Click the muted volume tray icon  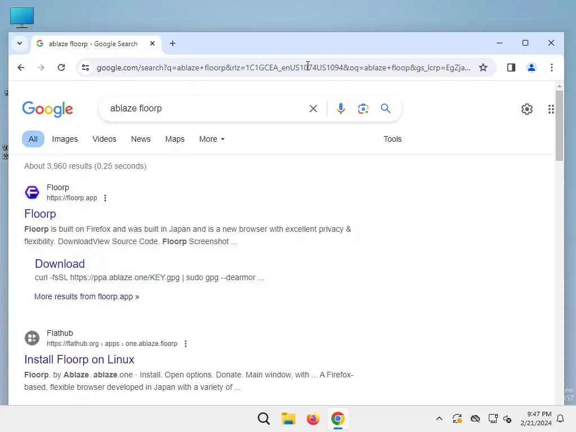(507, 418)
